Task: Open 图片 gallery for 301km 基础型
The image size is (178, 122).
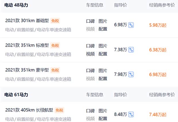Action: coord(103,21)
